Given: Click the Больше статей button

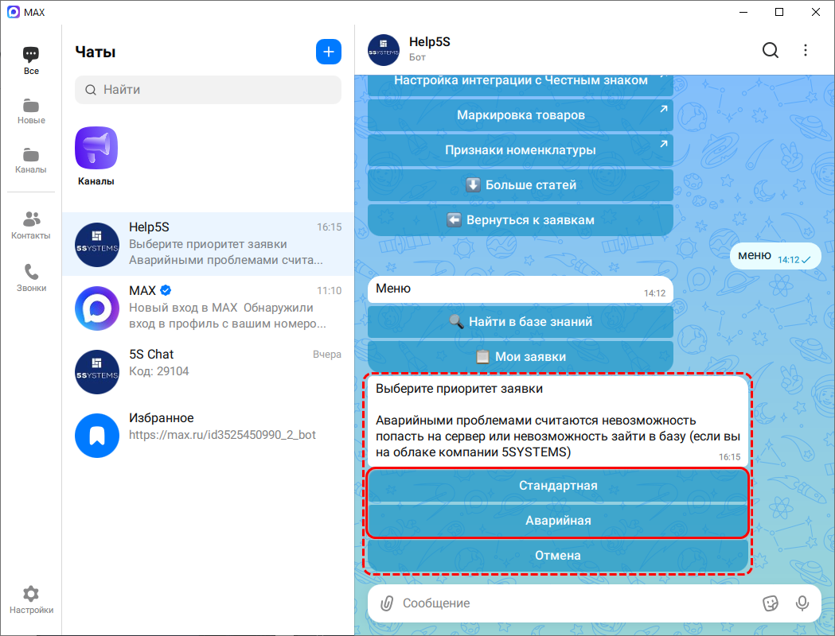Looking at the screenshot, I should pos(521,185).
